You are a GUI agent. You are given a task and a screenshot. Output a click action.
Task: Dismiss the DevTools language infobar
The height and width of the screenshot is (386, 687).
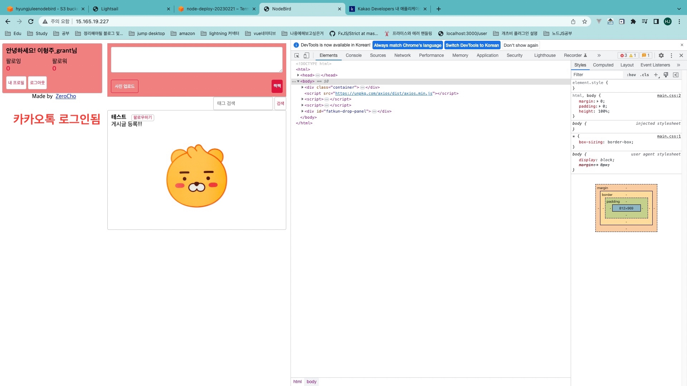682,45
